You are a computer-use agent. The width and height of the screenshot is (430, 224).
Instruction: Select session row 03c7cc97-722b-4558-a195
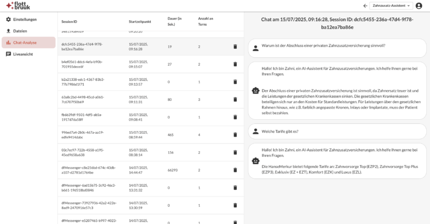point(151,152)
